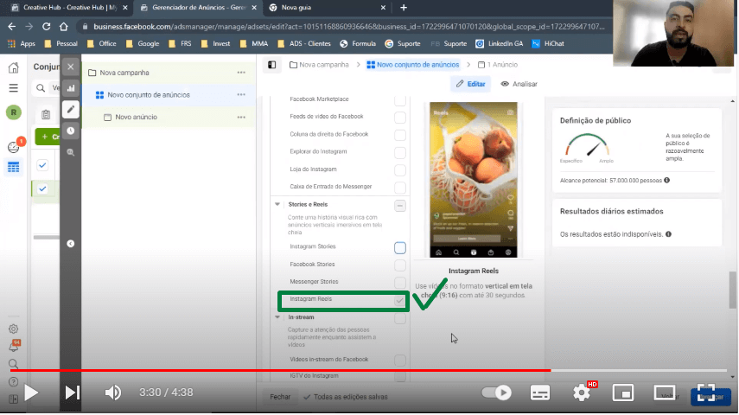The image size is (739, 415).
Task: Open help question mark icon
Action: [13, 381]
